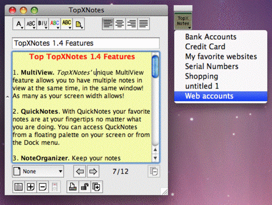Click the padlock icon to lock note

click(x=84, y=187)
